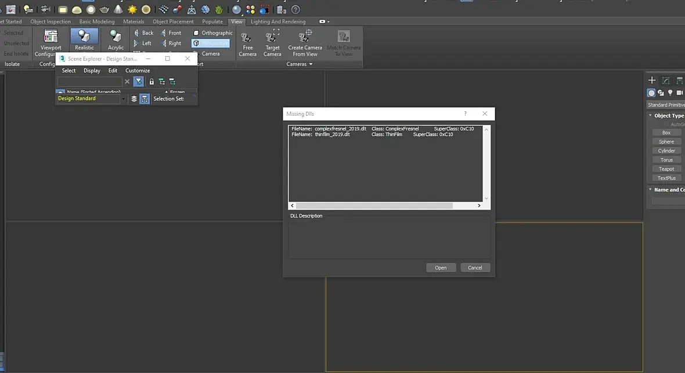Click the Teapot primitive icon in top toolbar
685x373 pixels.
coord(104,10)
